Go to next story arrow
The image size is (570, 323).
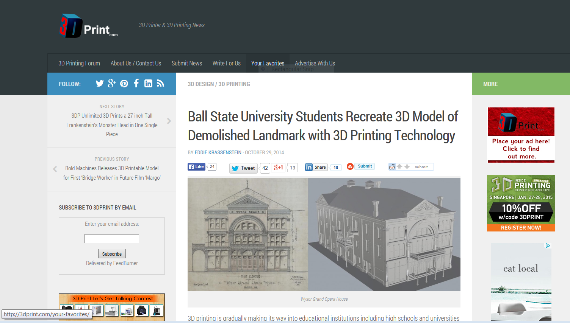tap(169, 121)
